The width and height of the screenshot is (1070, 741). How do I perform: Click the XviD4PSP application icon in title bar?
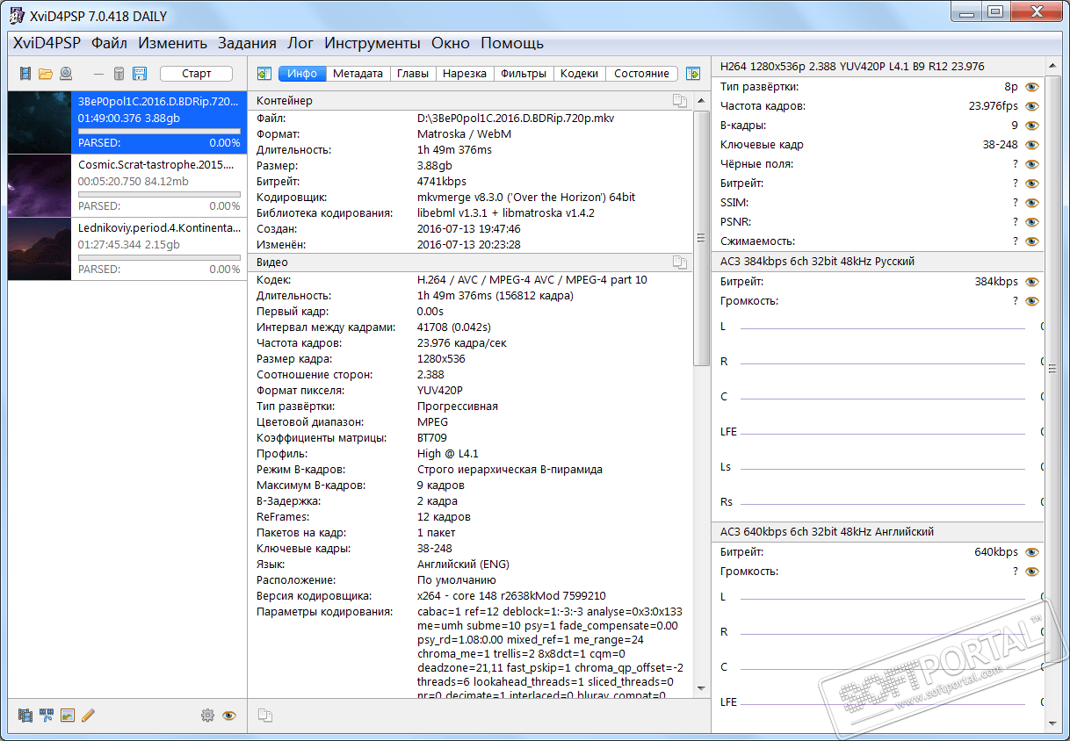[x=16, y=17]
